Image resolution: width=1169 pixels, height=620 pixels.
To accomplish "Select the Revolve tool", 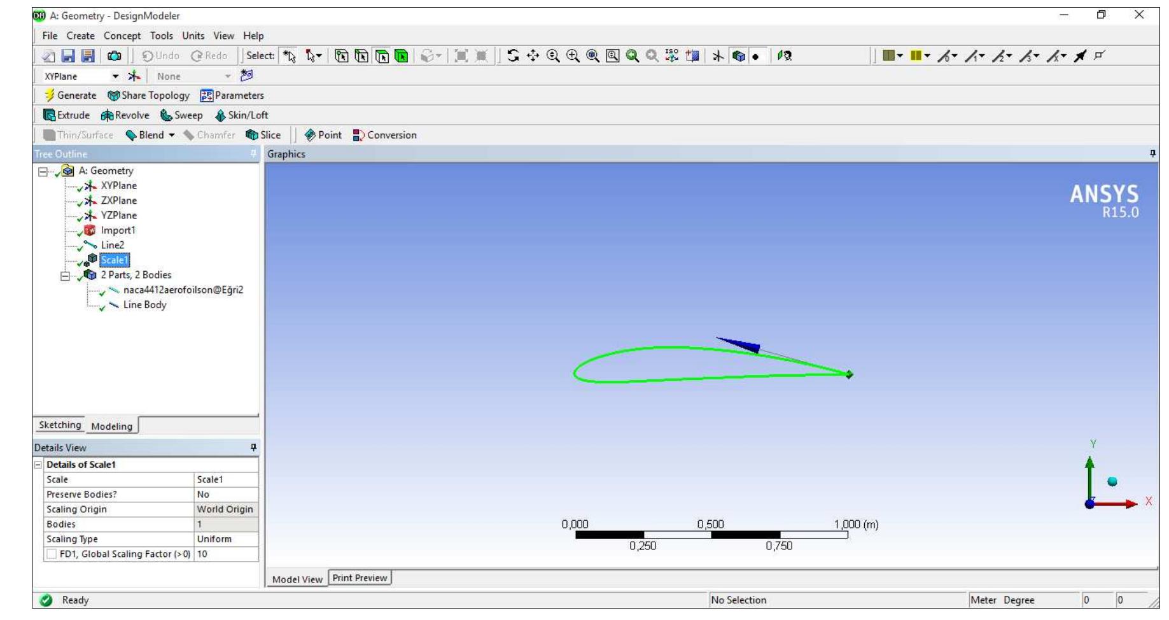I will (x=125, y=115).
